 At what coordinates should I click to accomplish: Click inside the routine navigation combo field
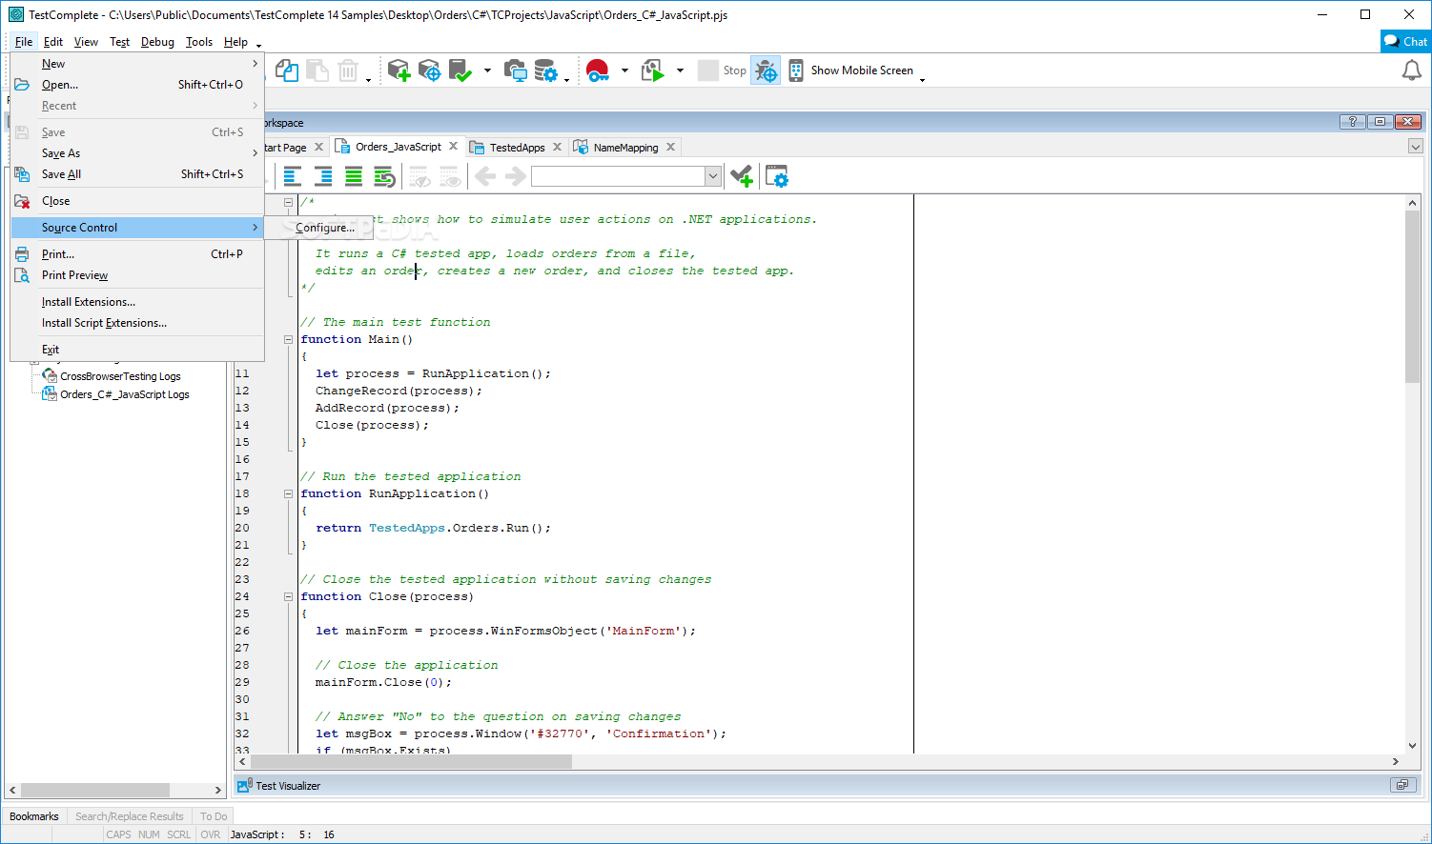pos(618,176)
